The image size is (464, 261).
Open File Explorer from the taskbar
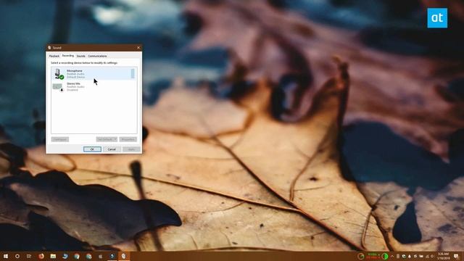point(53,256)
